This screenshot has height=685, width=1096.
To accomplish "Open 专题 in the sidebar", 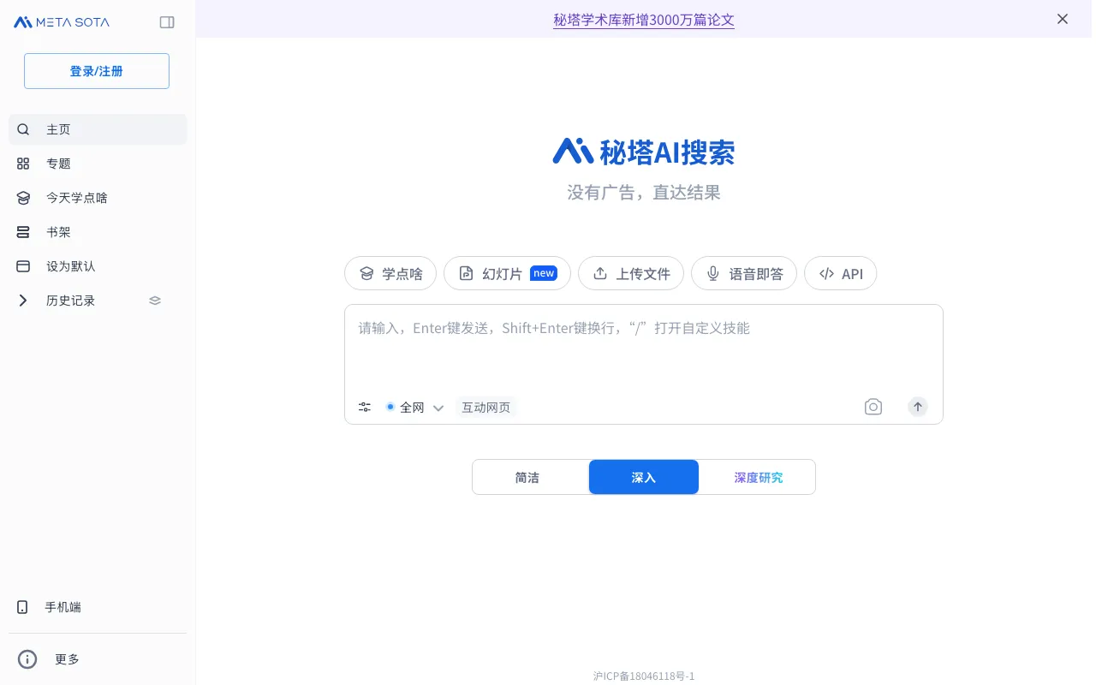I will click(x=98, y=164).
